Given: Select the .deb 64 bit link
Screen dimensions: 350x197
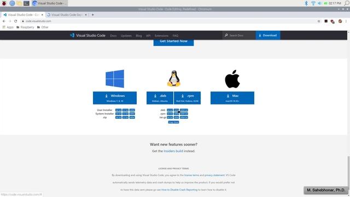Looking at the screenshot, I should [x=170, y=110].
